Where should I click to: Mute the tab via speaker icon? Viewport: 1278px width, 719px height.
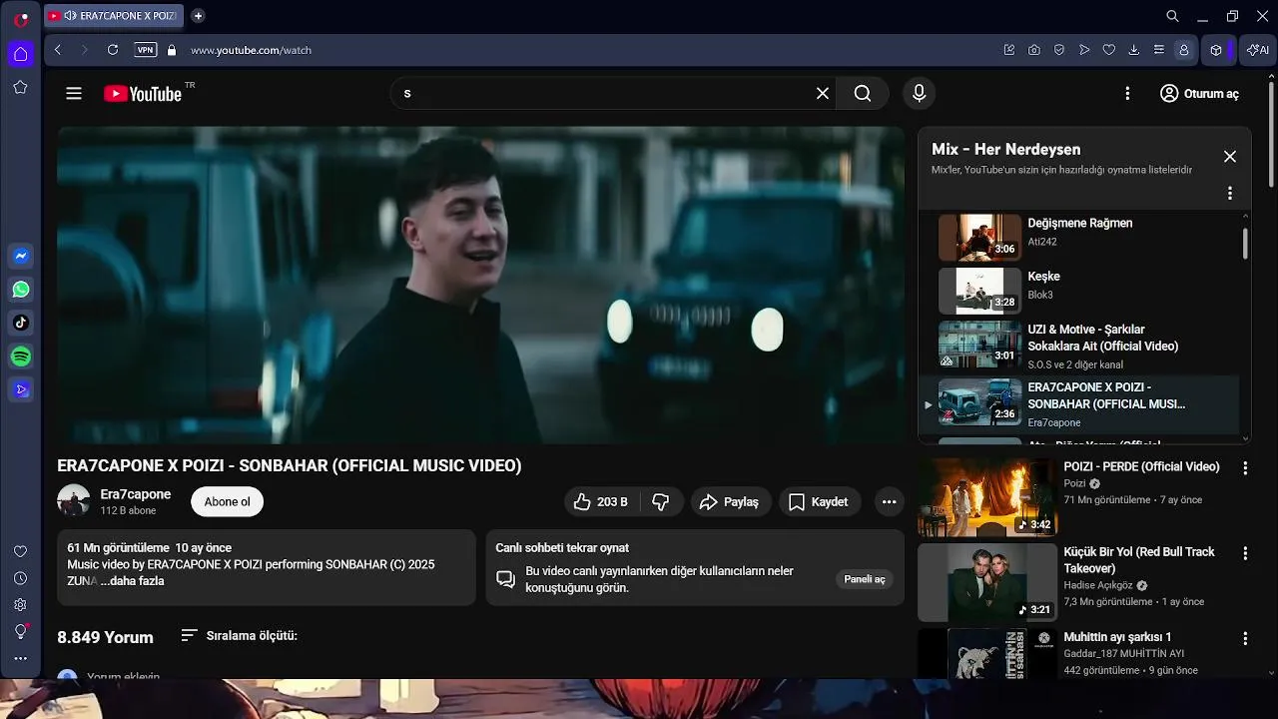[70, 16]
